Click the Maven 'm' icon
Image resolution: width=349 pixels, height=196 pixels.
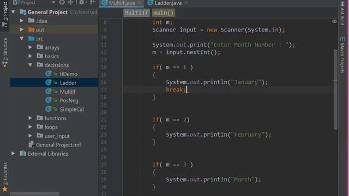[x=342, y=39]
